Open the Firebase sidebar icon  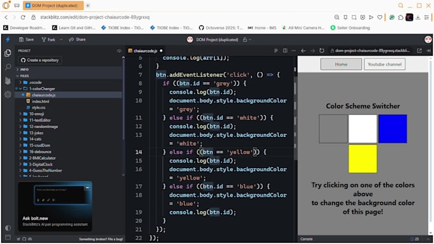pyautogui.click(x=8, y=80)
